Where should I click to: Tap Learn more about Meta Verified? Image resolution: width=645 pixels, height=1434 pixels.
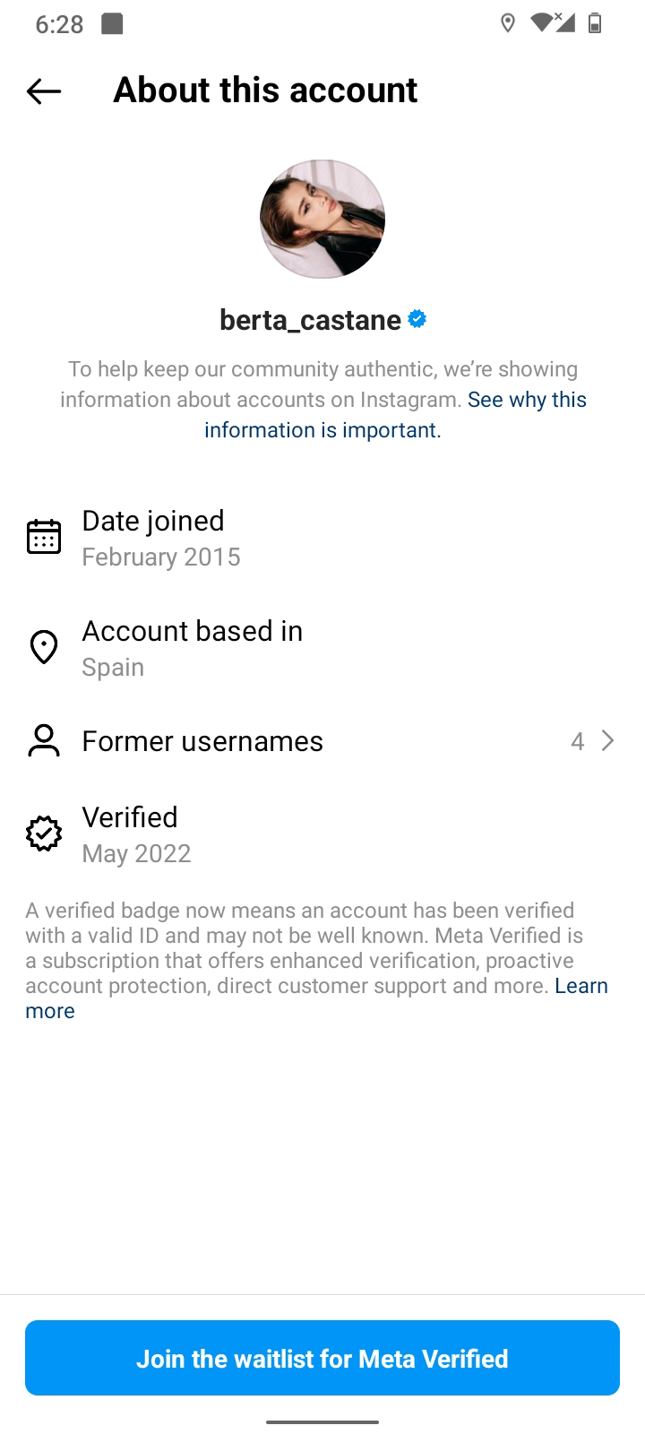(x=580, y=986)
